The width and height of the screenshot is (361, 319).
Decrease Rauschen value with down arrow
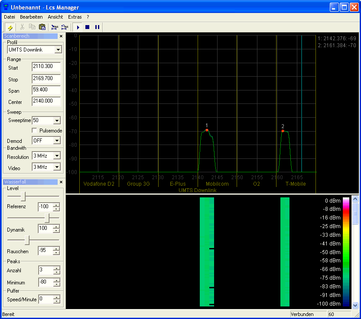coord(56,252)
